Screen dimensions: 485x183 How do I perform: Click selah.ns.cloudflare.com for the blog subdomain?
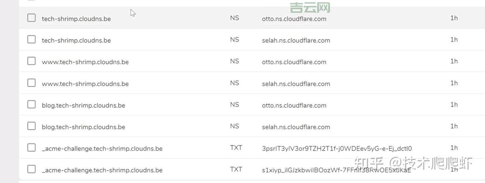296,127
